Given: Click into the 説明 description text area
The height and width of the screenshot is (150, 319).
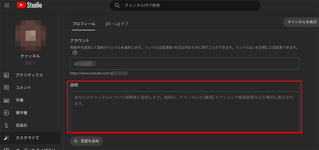Looking at the screenshot, I should point(185,112).
